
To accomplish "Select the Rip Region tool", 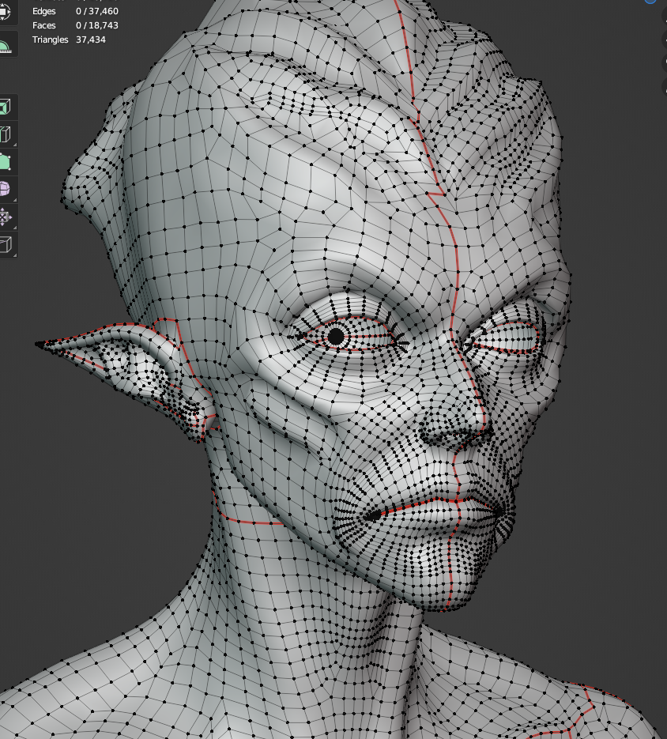I will pos(5,244).
